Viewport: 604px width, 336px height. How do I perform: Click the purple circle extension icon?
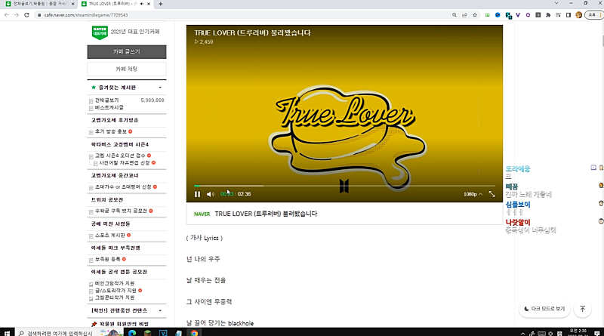[x=528, y=15]
